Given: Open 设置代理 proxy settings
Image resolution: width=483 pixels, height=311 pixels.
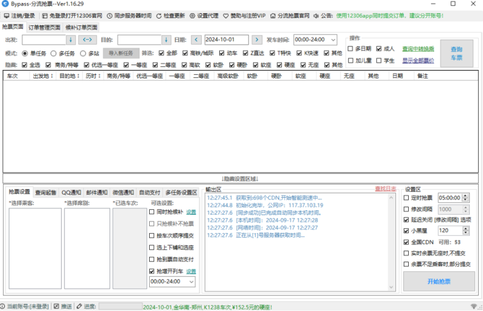Looking at the screenshot, I should [x=193, y=15].
